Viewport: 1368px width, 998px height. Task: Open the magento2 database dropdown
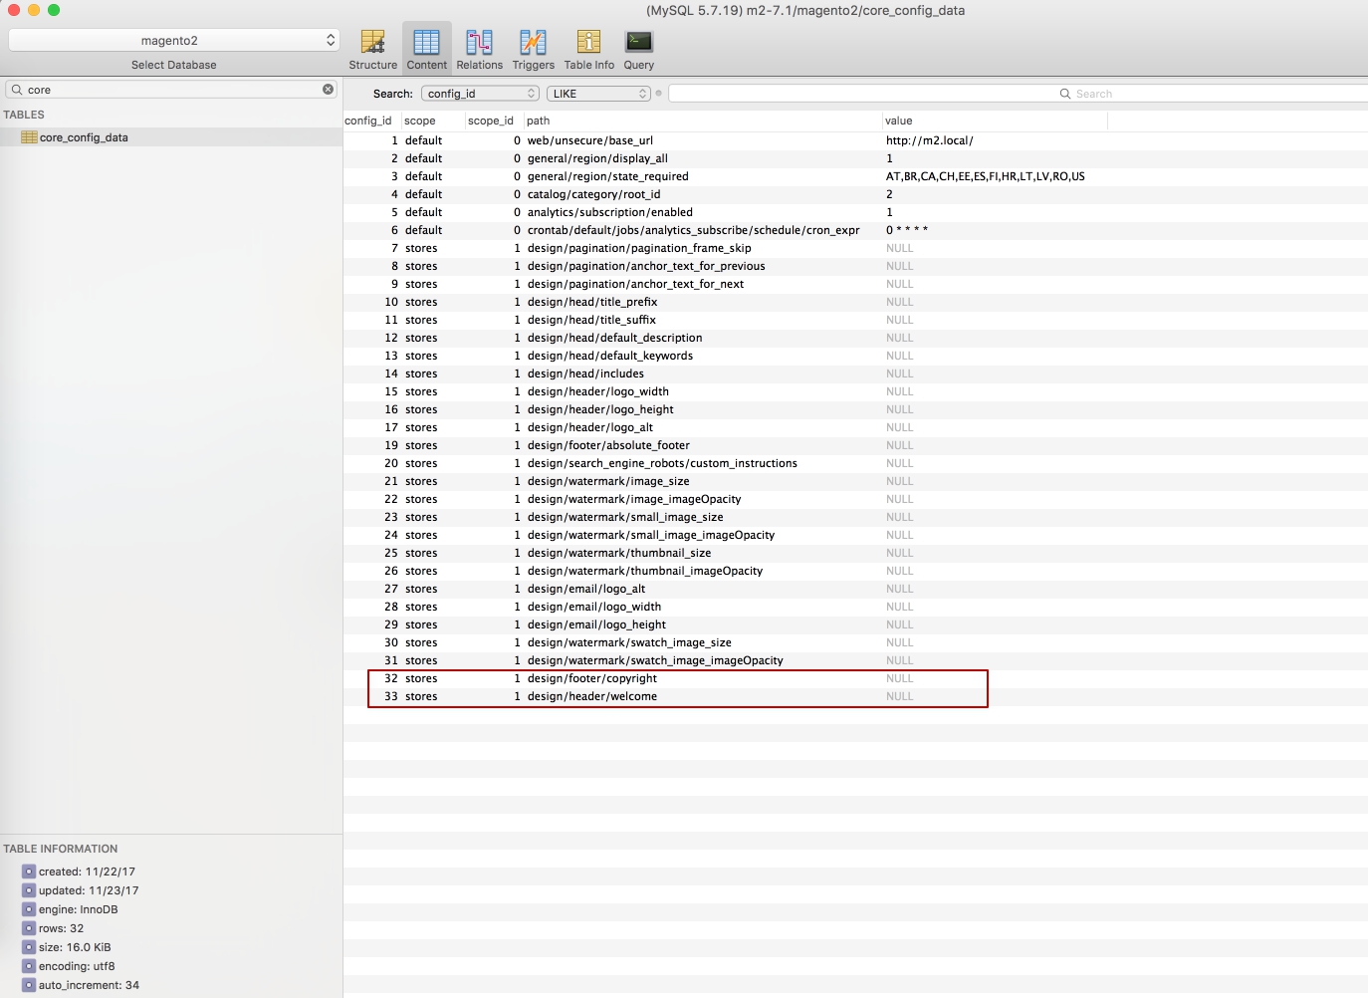click(x=174, y=40)
